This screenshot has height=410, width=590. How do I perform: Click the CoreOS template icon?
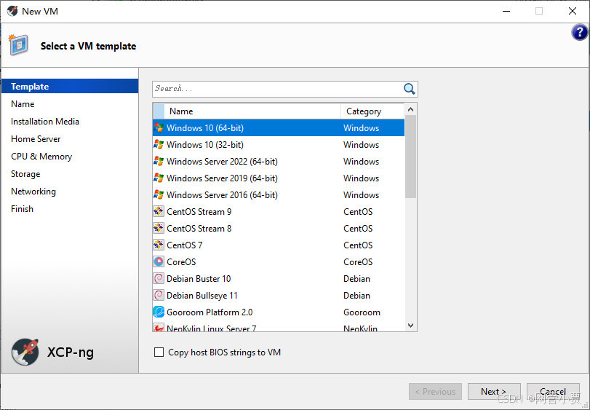(x=159, y=261)
